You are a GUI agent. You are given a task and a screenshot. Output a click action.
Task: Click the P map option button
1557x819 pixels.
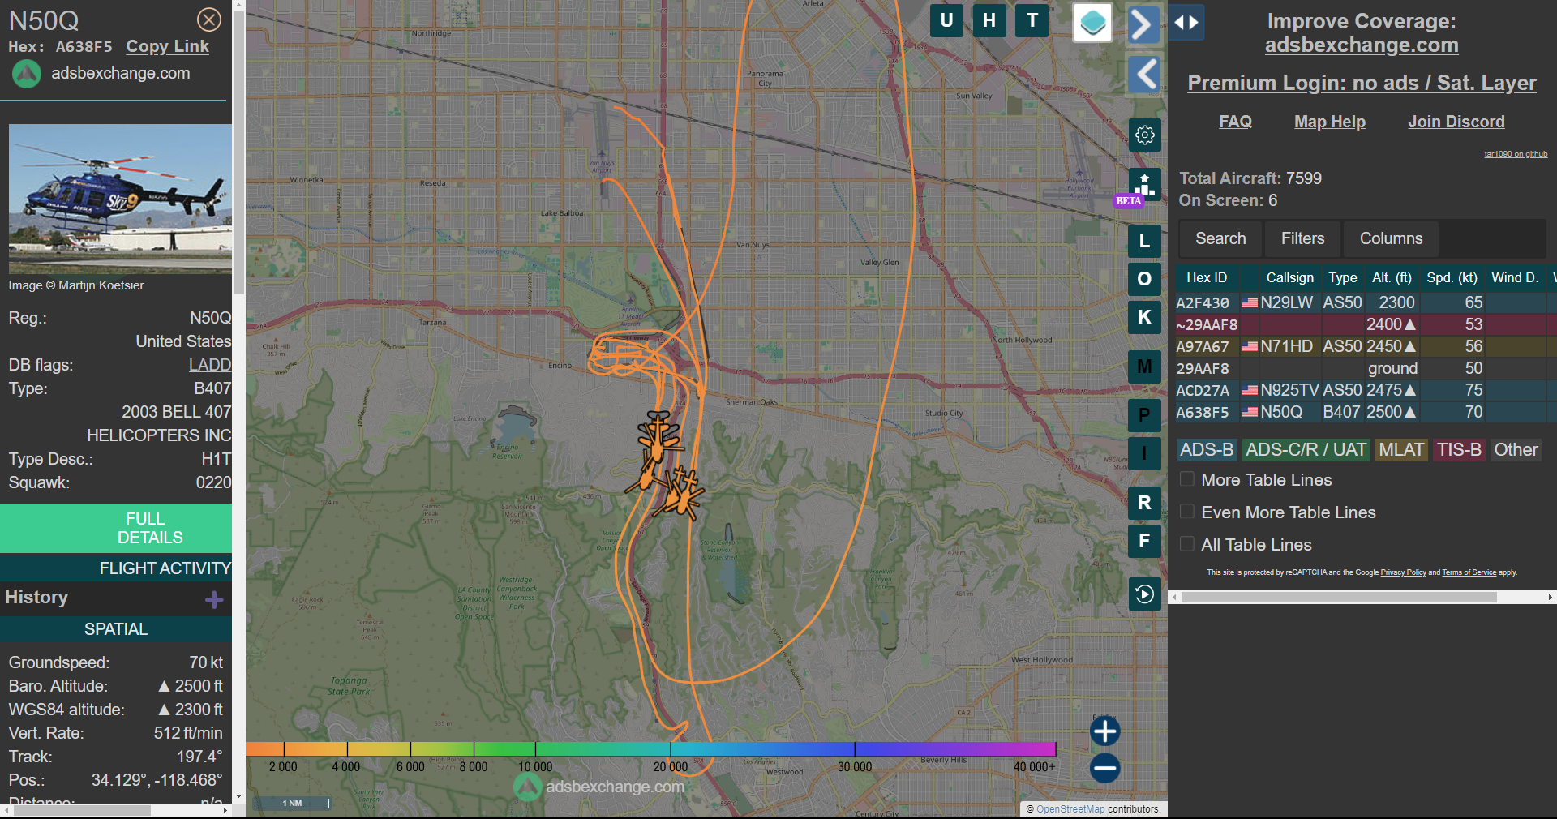coord(1144,415)
